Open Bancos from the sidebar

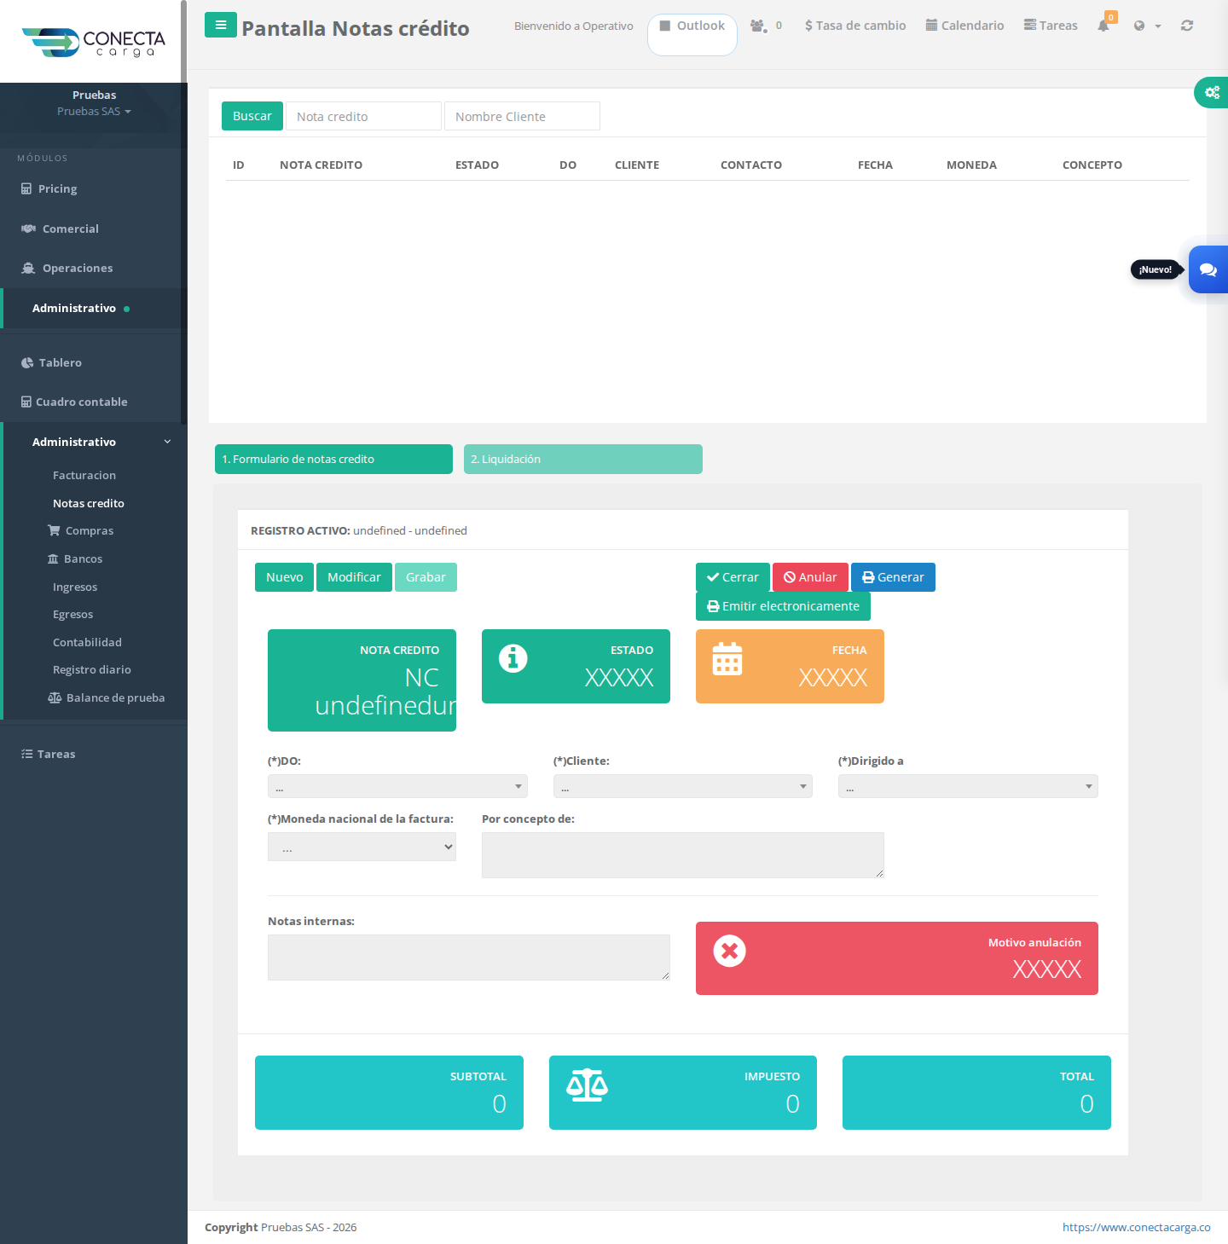tap(75, 558)
